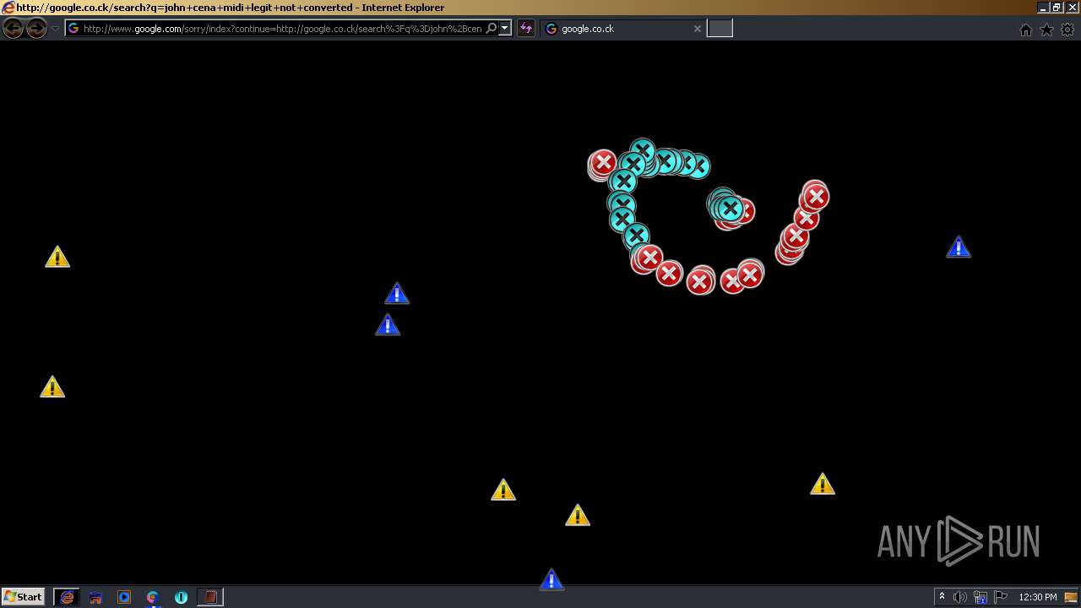Screen dimensions: 1081x608
Task: Click the Google favicon in the address bar
Action: pyautogui.click(x=73, y=29)
